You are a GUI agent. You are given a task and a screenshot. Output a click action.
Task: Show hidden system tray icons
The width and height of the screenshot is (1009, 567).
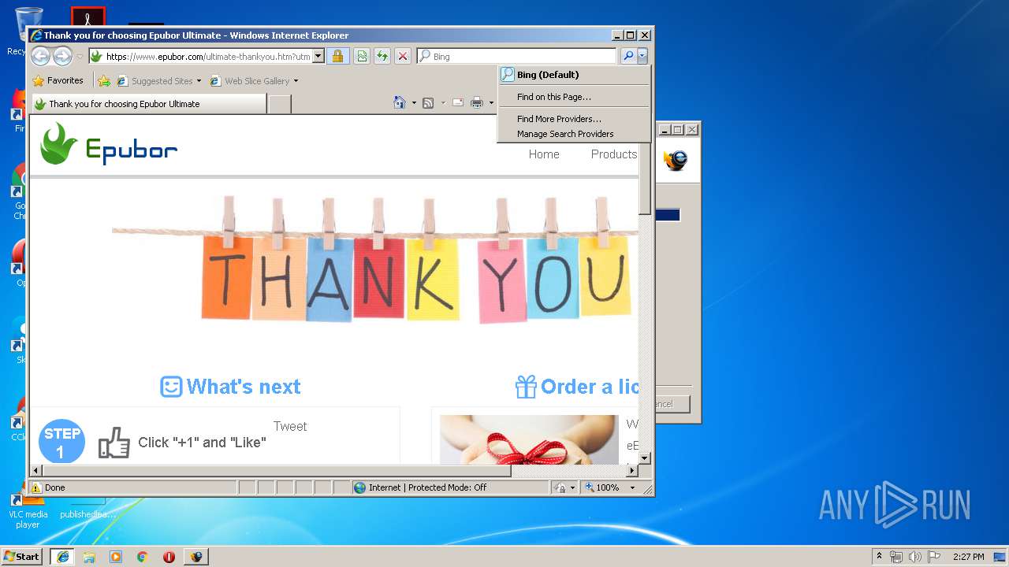click(x=880, y=556)
